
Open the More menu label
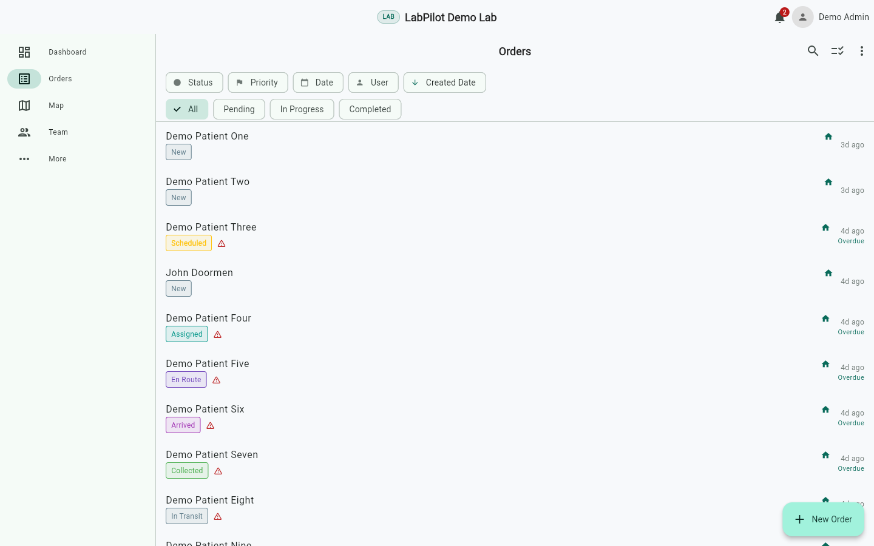[x=58, y=159]
